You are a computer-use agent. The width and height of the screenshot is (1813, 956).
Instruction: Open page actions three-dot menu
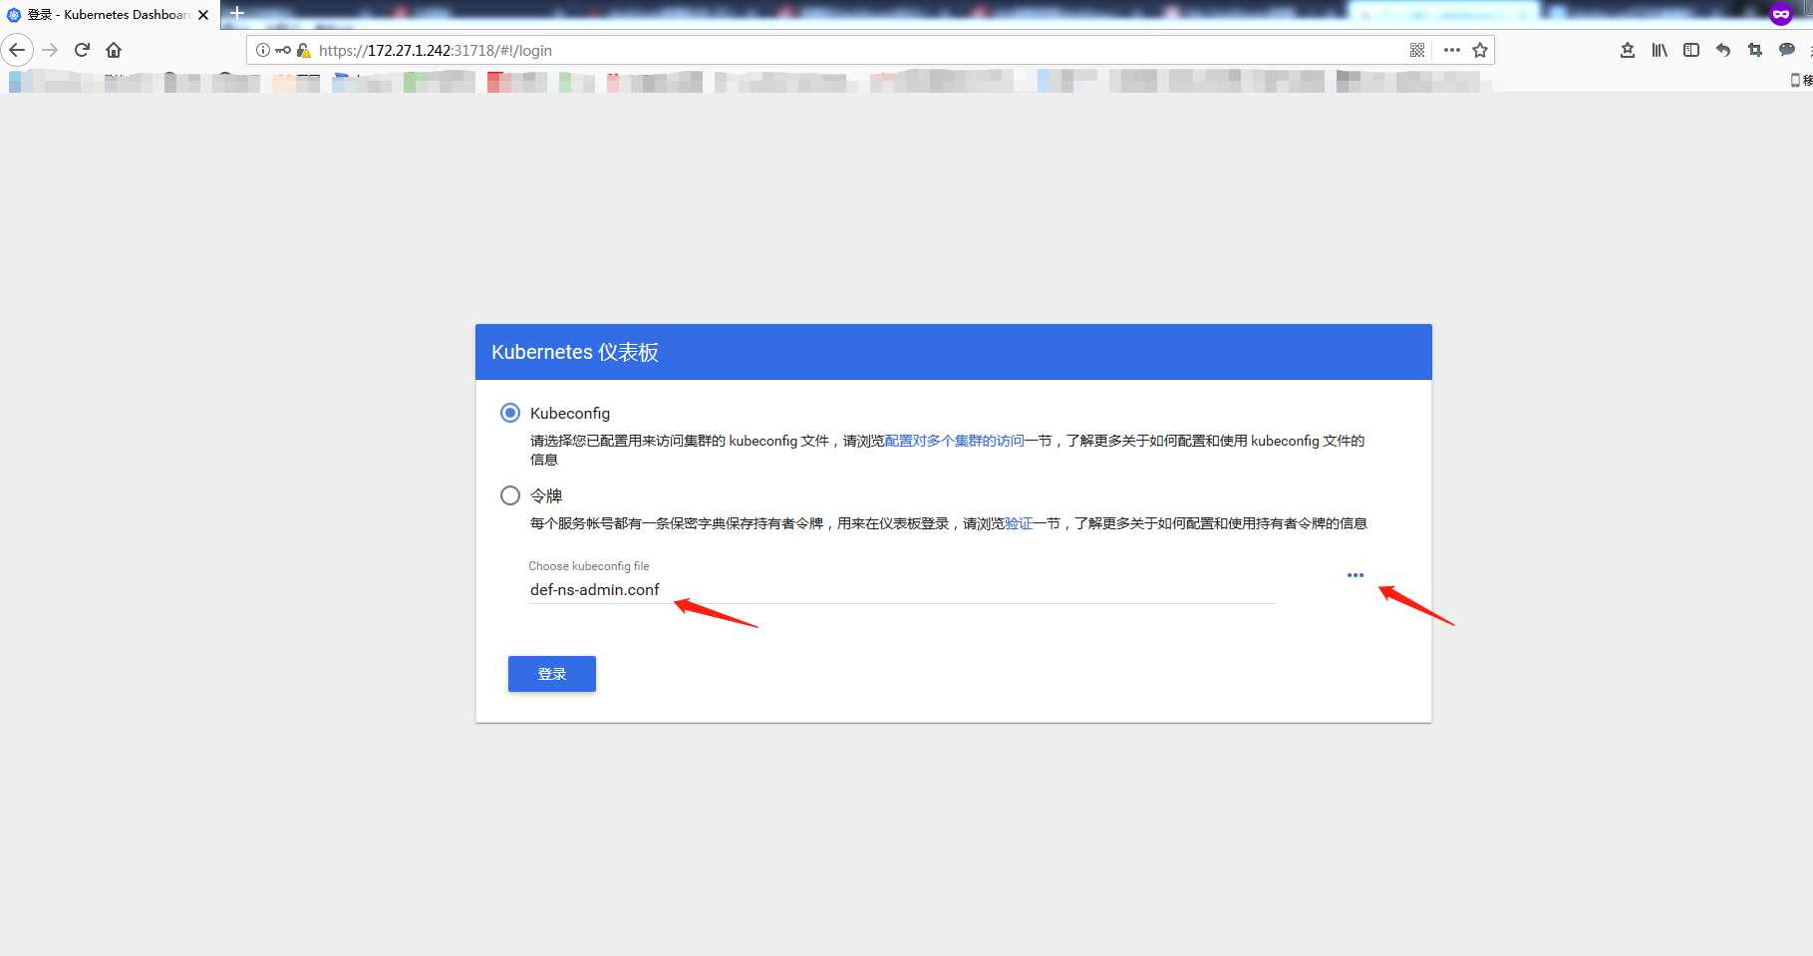pos(1451,50)
